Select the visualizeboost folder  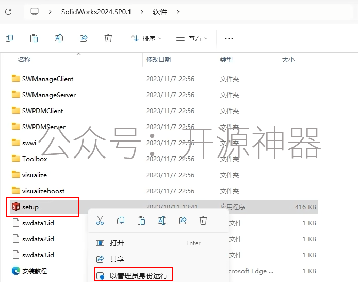tap(43, 191)
